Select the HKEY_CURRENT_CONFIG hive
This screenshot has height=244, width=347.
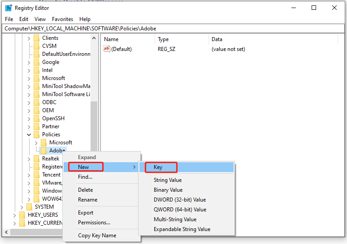45,223
